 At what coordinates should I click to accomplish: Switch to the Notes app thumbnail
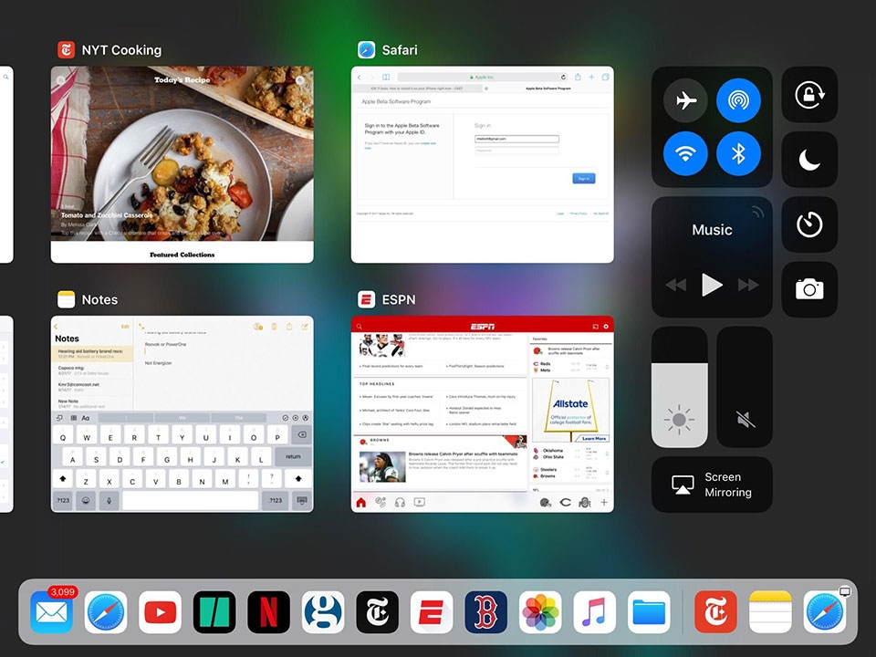pyautogui.click(x=182, y=414)
